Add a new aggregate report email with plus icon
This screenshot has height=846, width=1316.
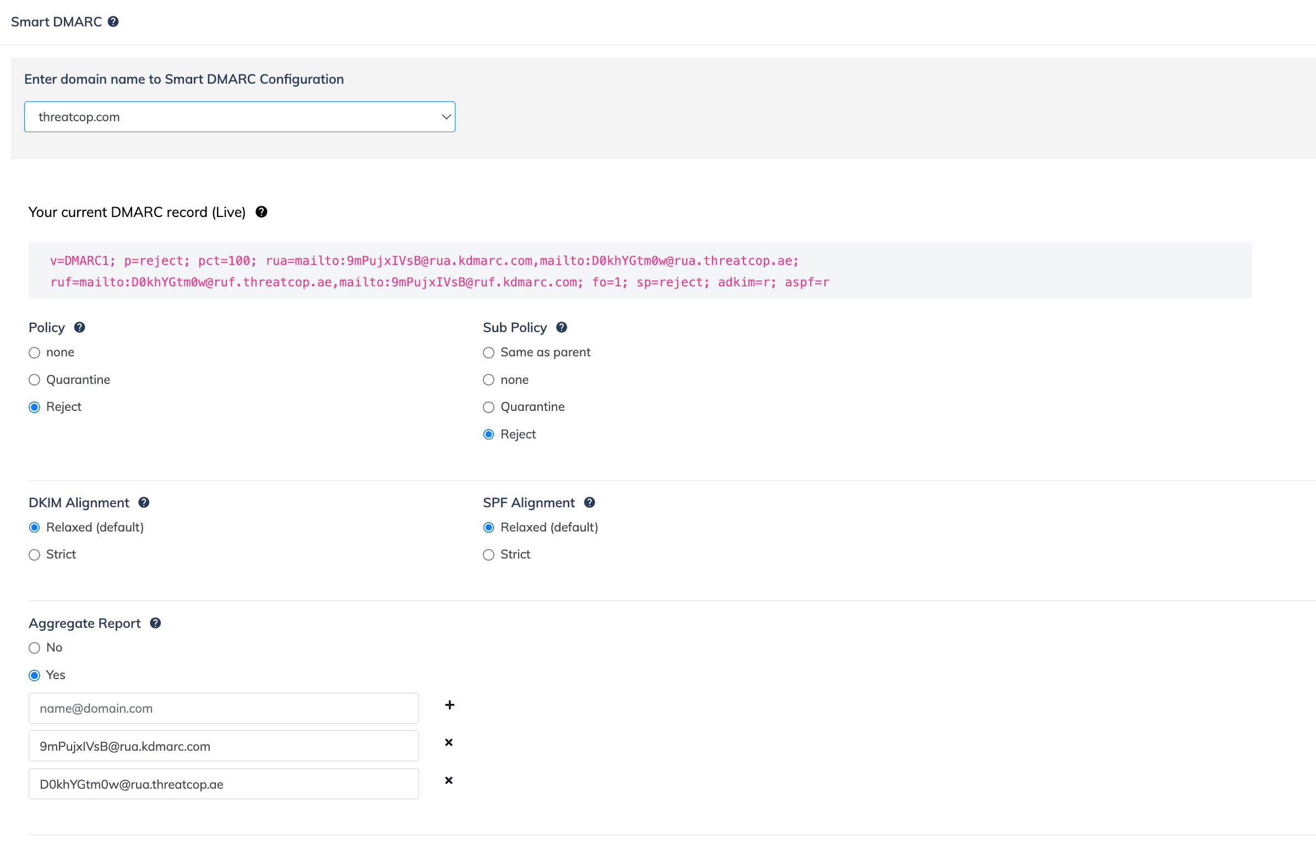(449, 705)
